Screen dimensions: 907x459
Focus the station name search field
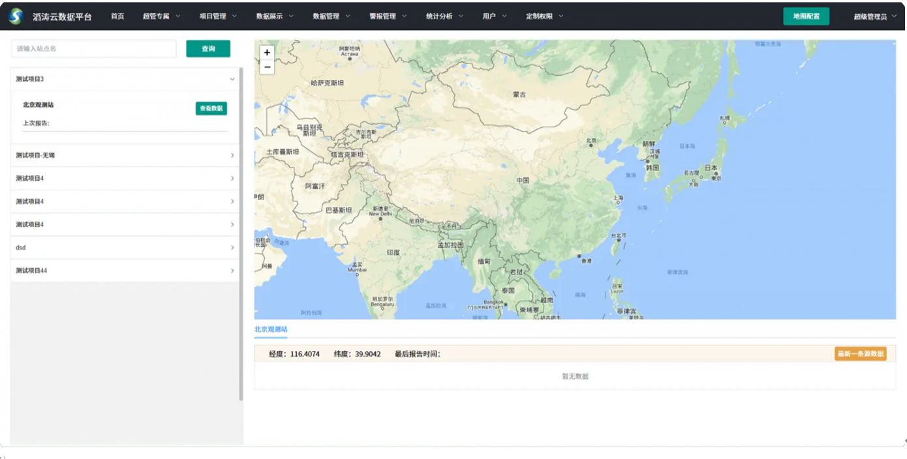coord(94,49)
